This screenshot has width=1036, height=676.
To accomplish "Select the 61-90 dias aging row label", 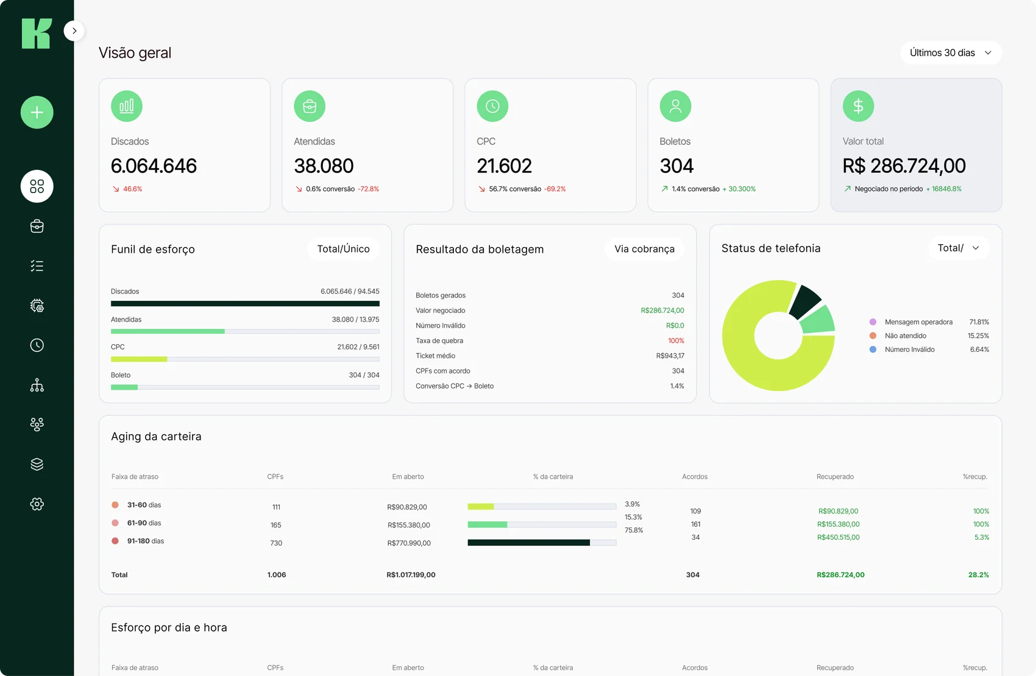I will coord(144,523).
